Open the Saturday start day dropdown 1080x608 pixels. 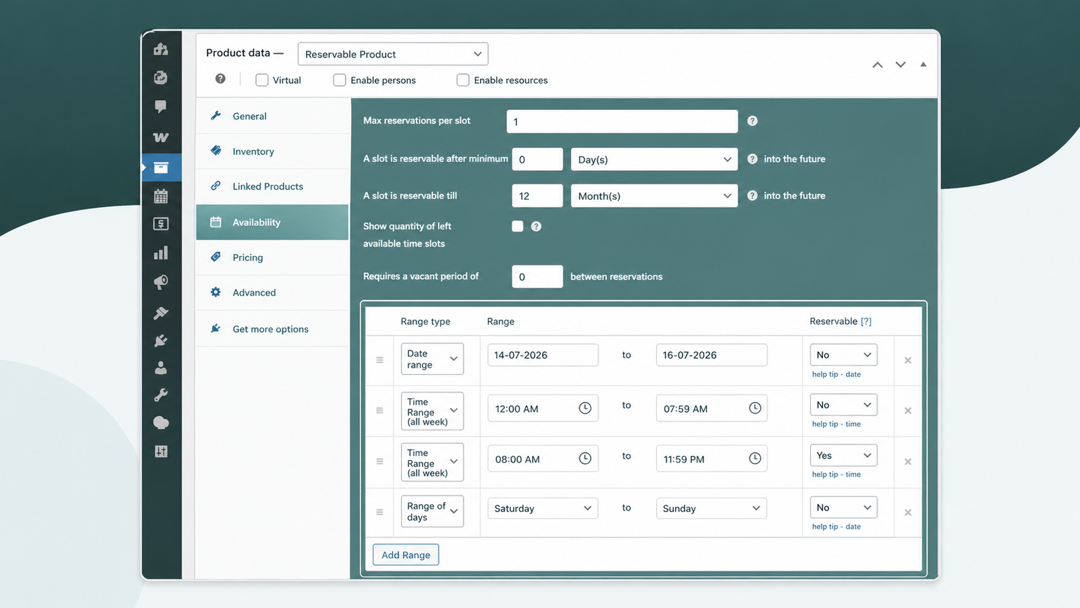click(543, 508)
